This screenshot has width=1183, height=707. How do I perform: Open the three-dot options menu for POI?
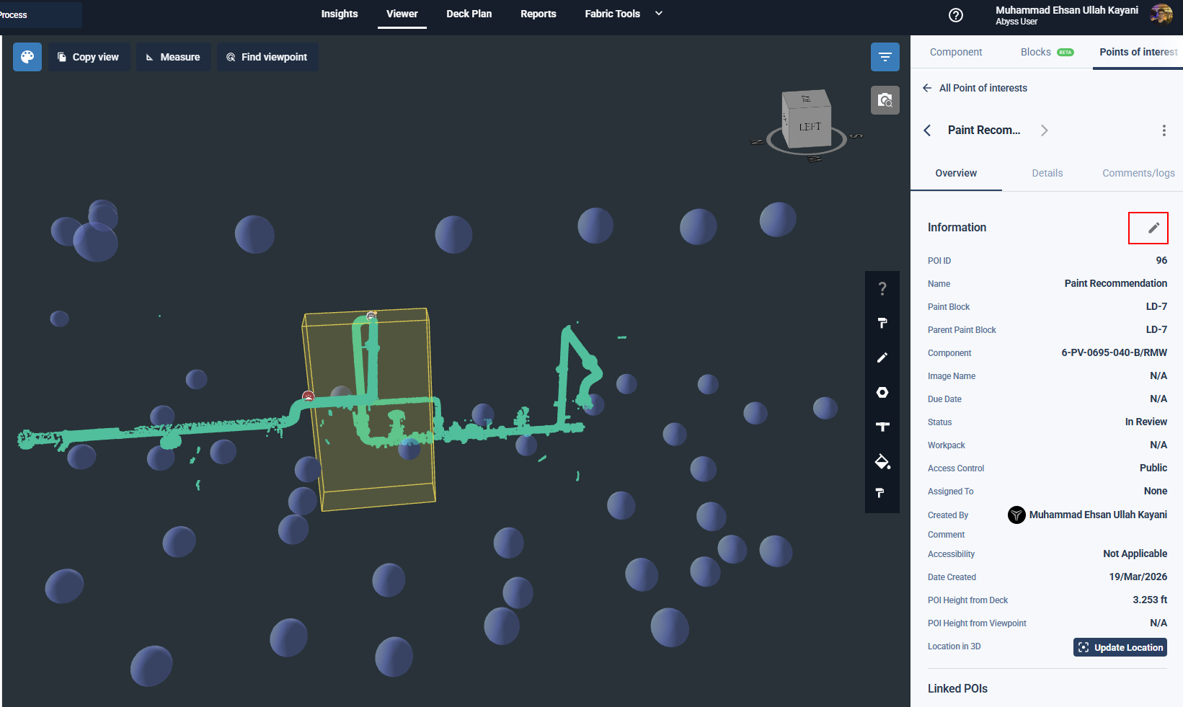point(1164,130)
